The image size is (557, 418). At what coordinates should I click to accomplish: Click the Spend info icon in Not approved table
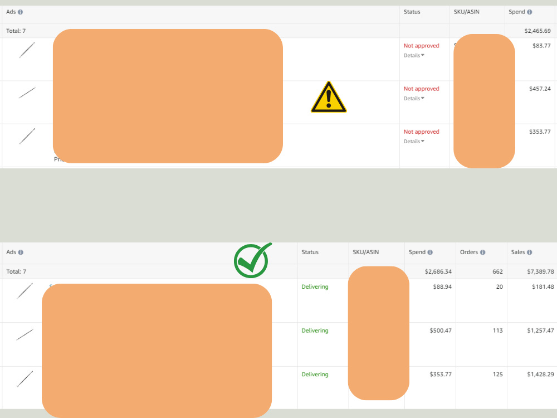pyautogui.click(x=529, y=12)
